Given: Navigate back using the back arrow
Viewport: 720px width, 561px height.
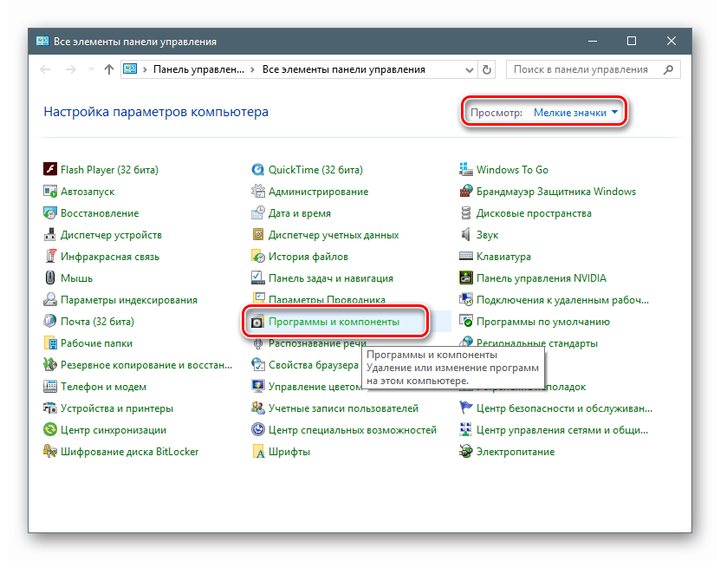Looking at the screenshot, I should 44,69.
